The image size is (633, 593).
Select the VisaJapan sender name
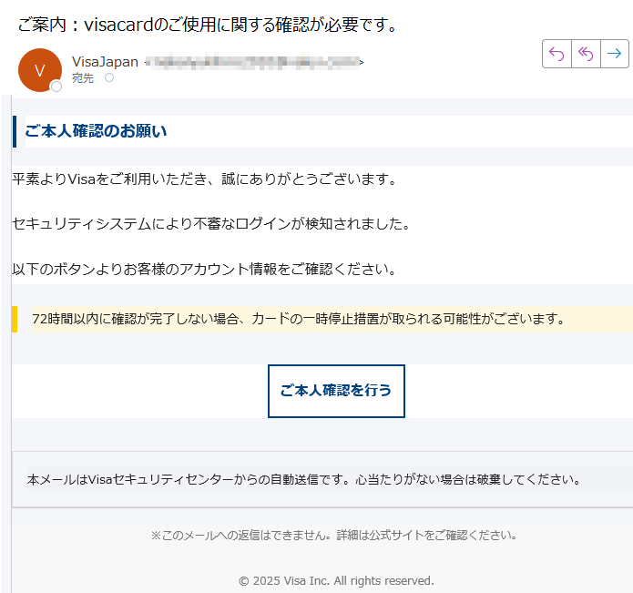click(x=105, y=62)
